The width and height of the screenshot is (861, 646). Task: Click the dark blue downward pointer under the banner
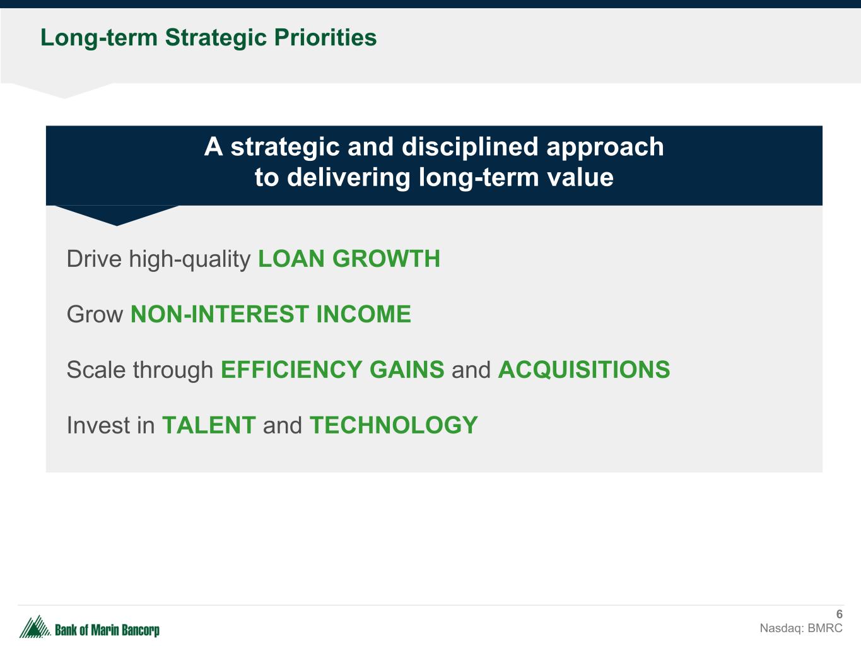pyautogui.click(x=117, y=214)
